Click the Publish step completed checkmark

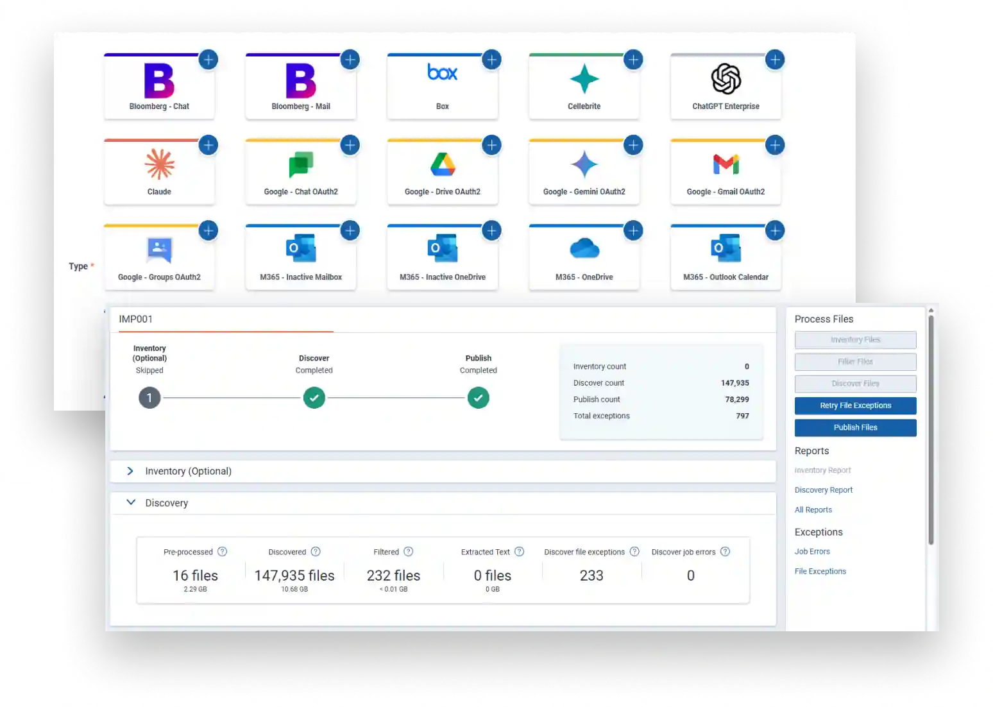[x=479, y=398]
